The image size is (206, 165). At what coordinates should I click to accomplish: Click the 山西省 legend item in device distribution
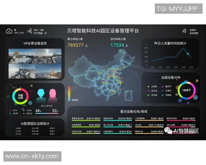tap(152, 86)
